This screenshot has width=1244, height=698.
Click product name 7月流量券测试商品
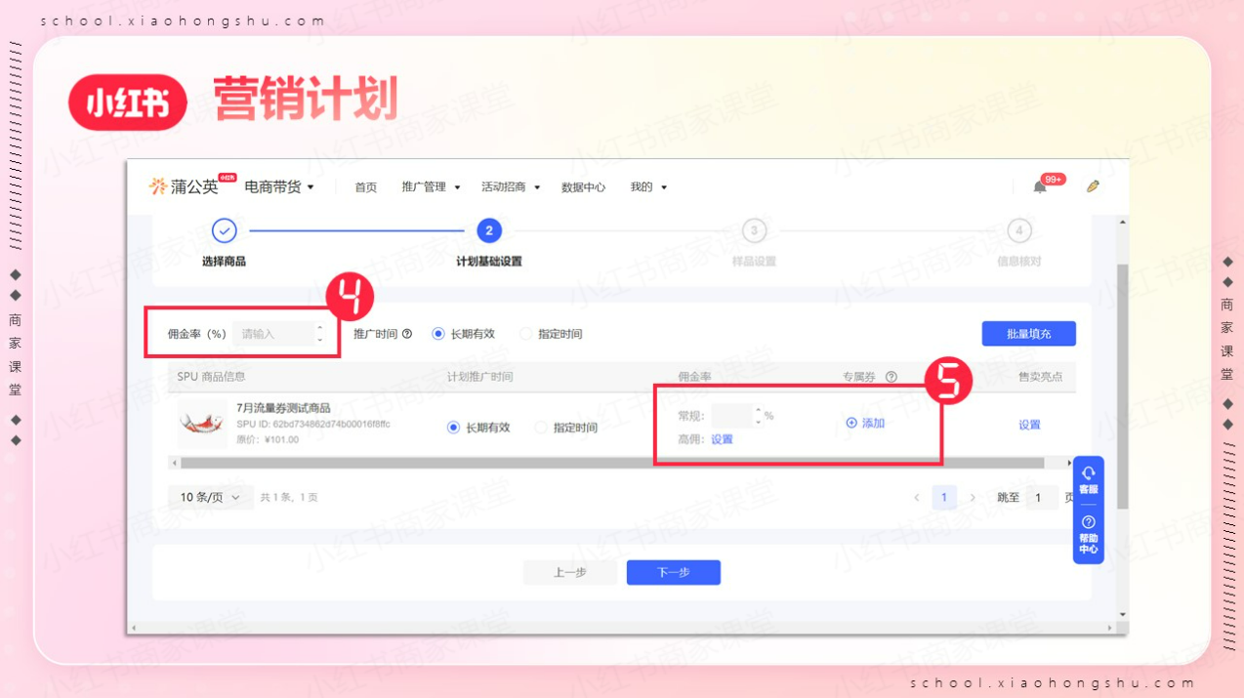pos(283,408)
